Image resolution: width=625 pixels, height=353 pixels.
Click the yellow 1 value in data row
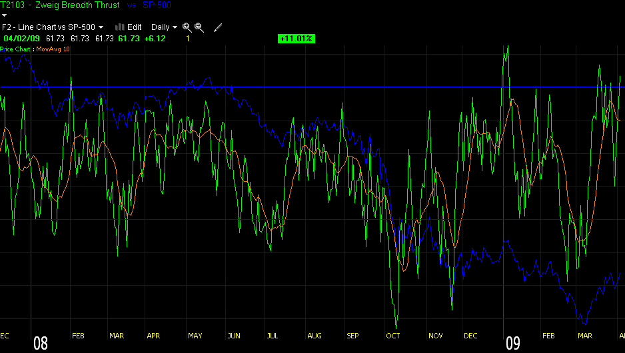pos(188,39)
